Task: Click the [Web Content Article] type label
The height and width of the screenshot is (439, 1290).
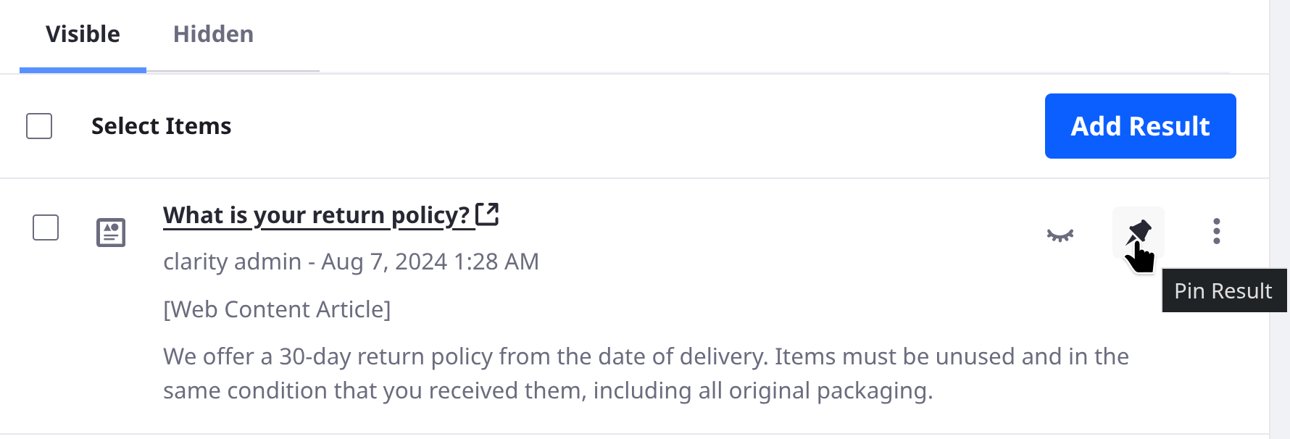Action: click(277, 309)
